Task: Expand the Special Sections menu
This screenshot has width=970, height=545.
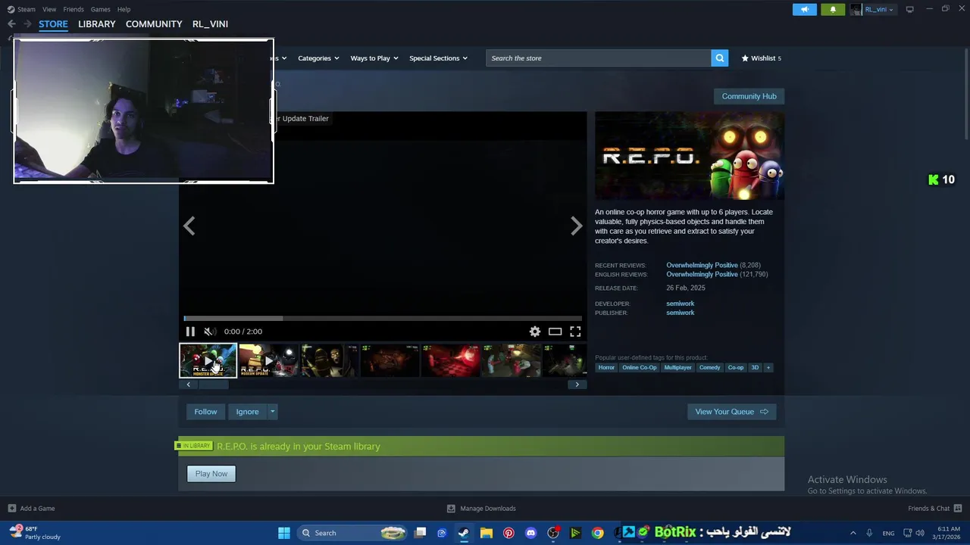Action: coord(438,58)
